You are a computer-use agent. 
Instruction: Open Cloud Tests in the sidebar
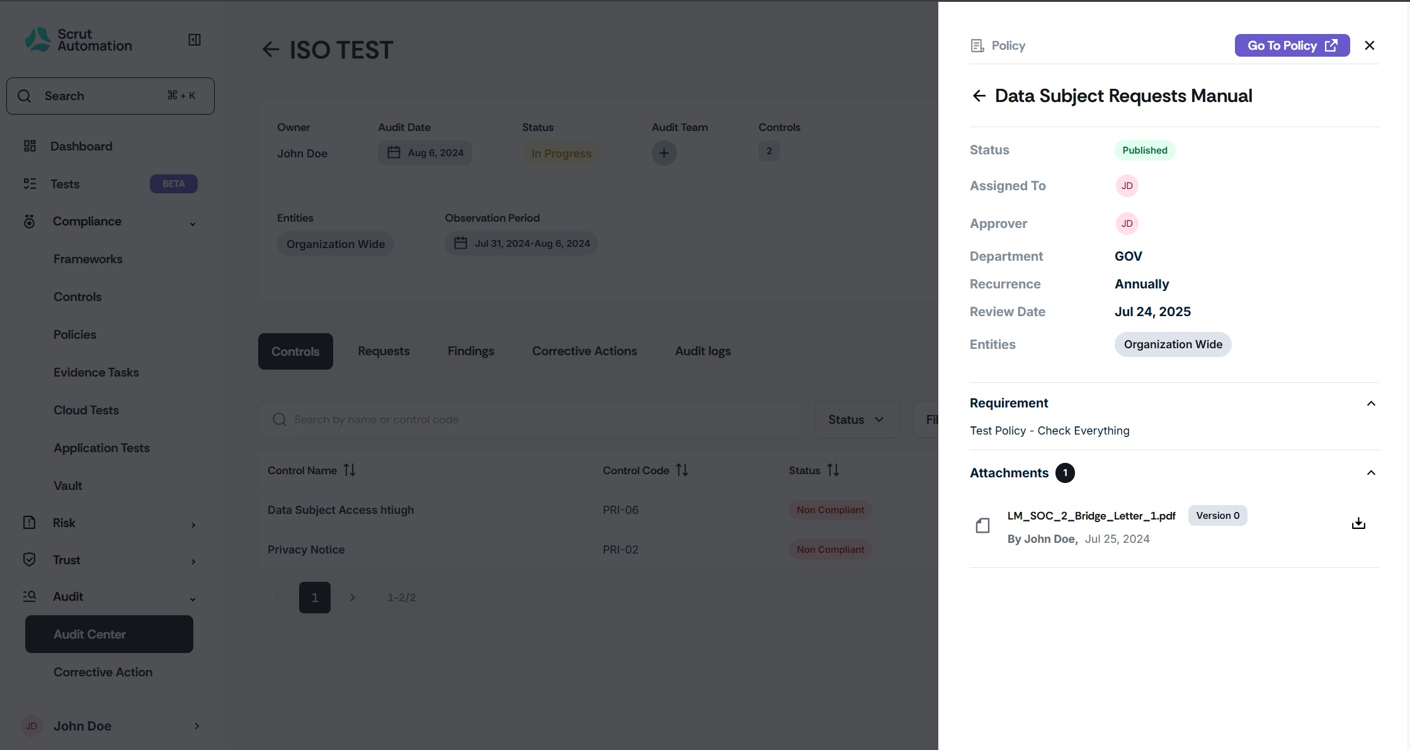(86, 410)
